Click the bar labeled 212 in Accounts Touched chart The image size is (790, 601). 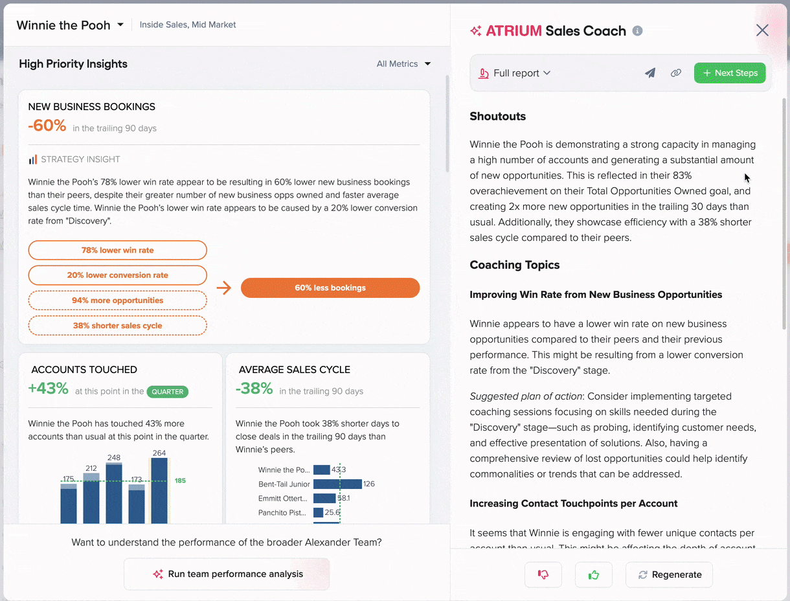(91, 498)
